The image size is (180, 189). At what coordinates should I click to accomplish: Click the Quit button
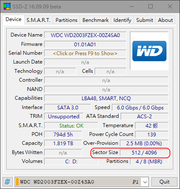164,182
